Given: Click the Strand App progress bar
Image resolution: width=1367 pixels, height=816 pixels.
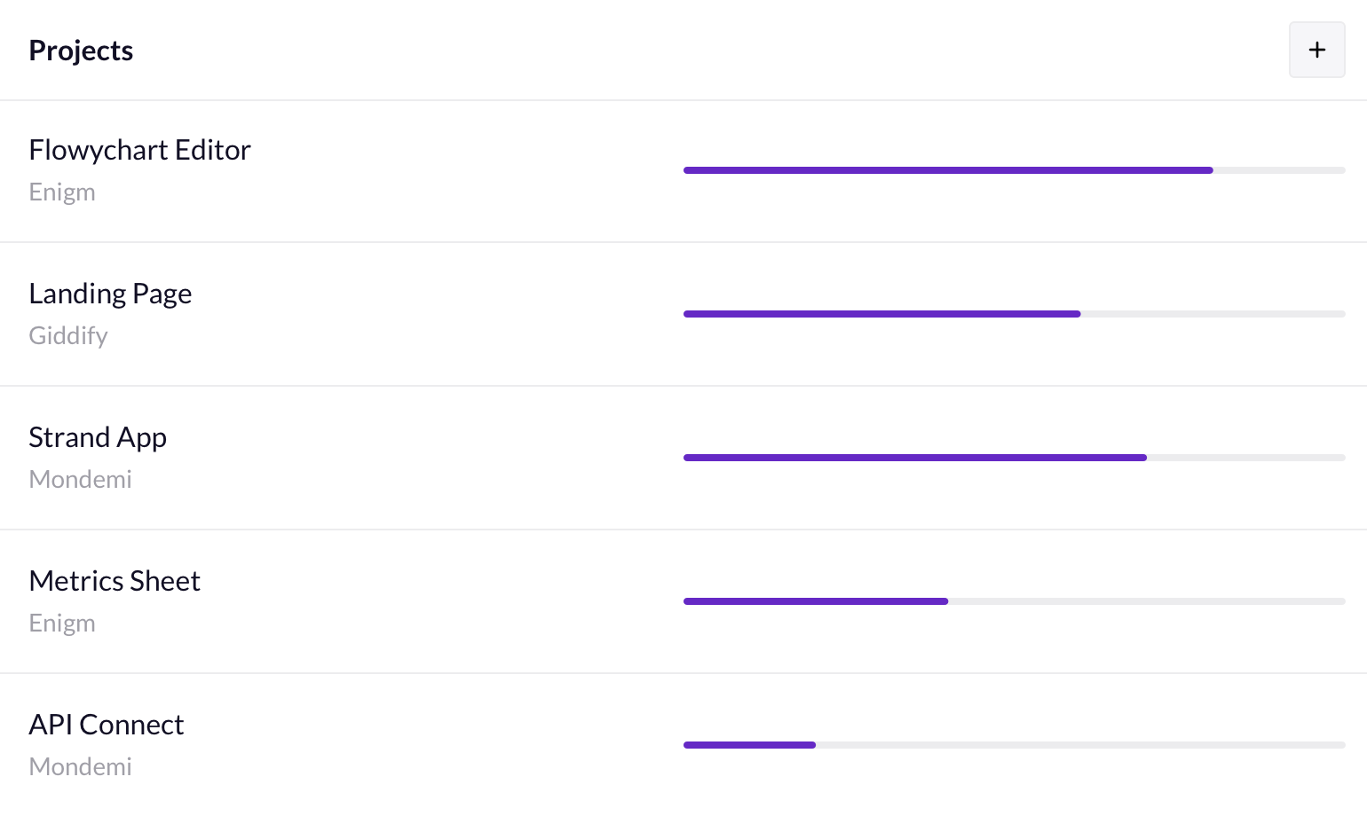Looking at the screenshot, I should pos(1014,458).
